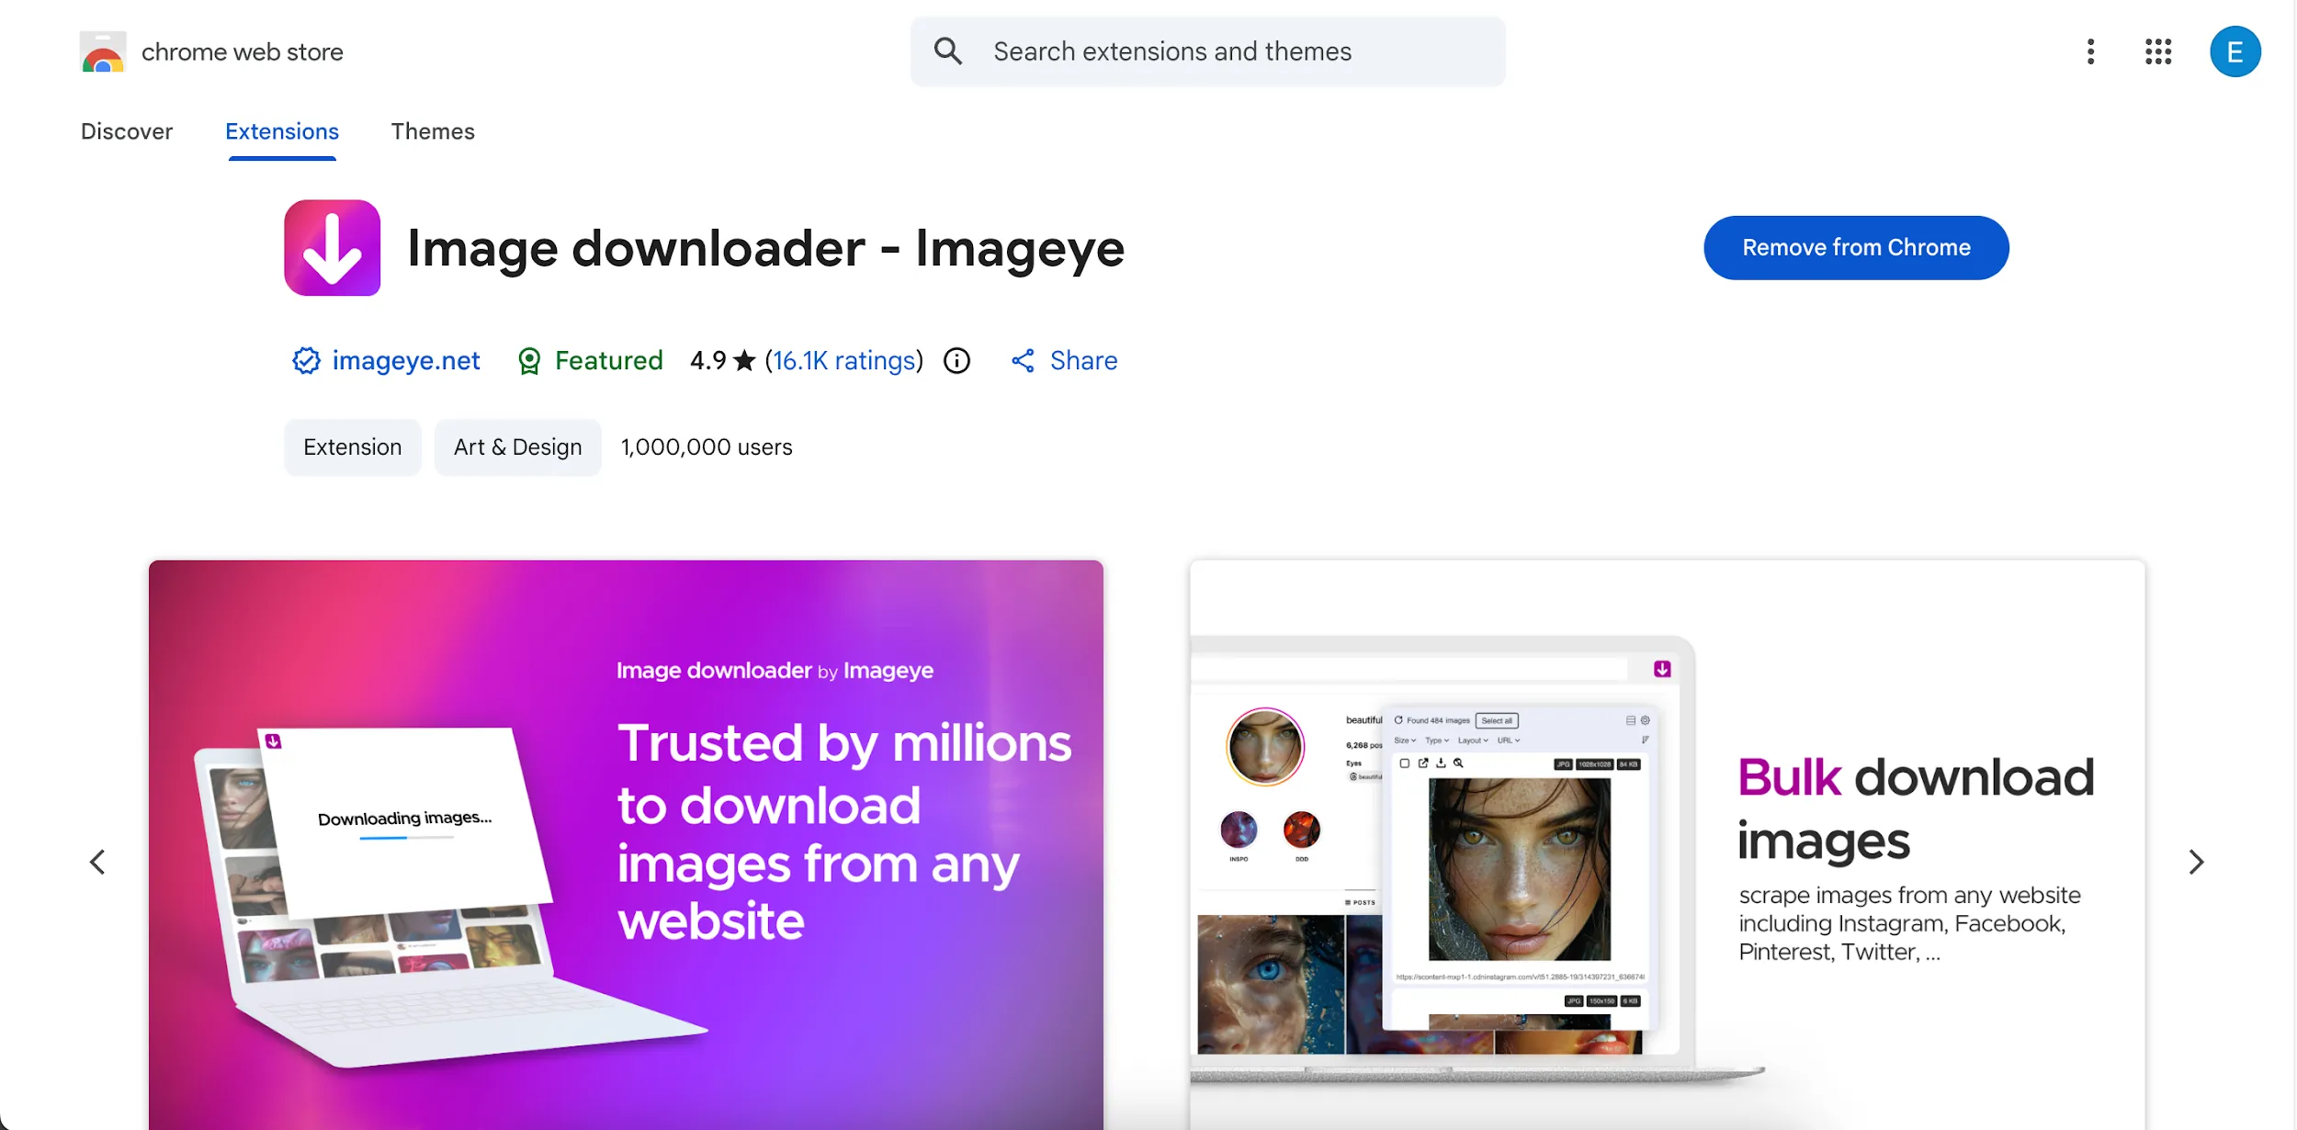
Task: Click the search magnifier icon
Action: [947, 51]
